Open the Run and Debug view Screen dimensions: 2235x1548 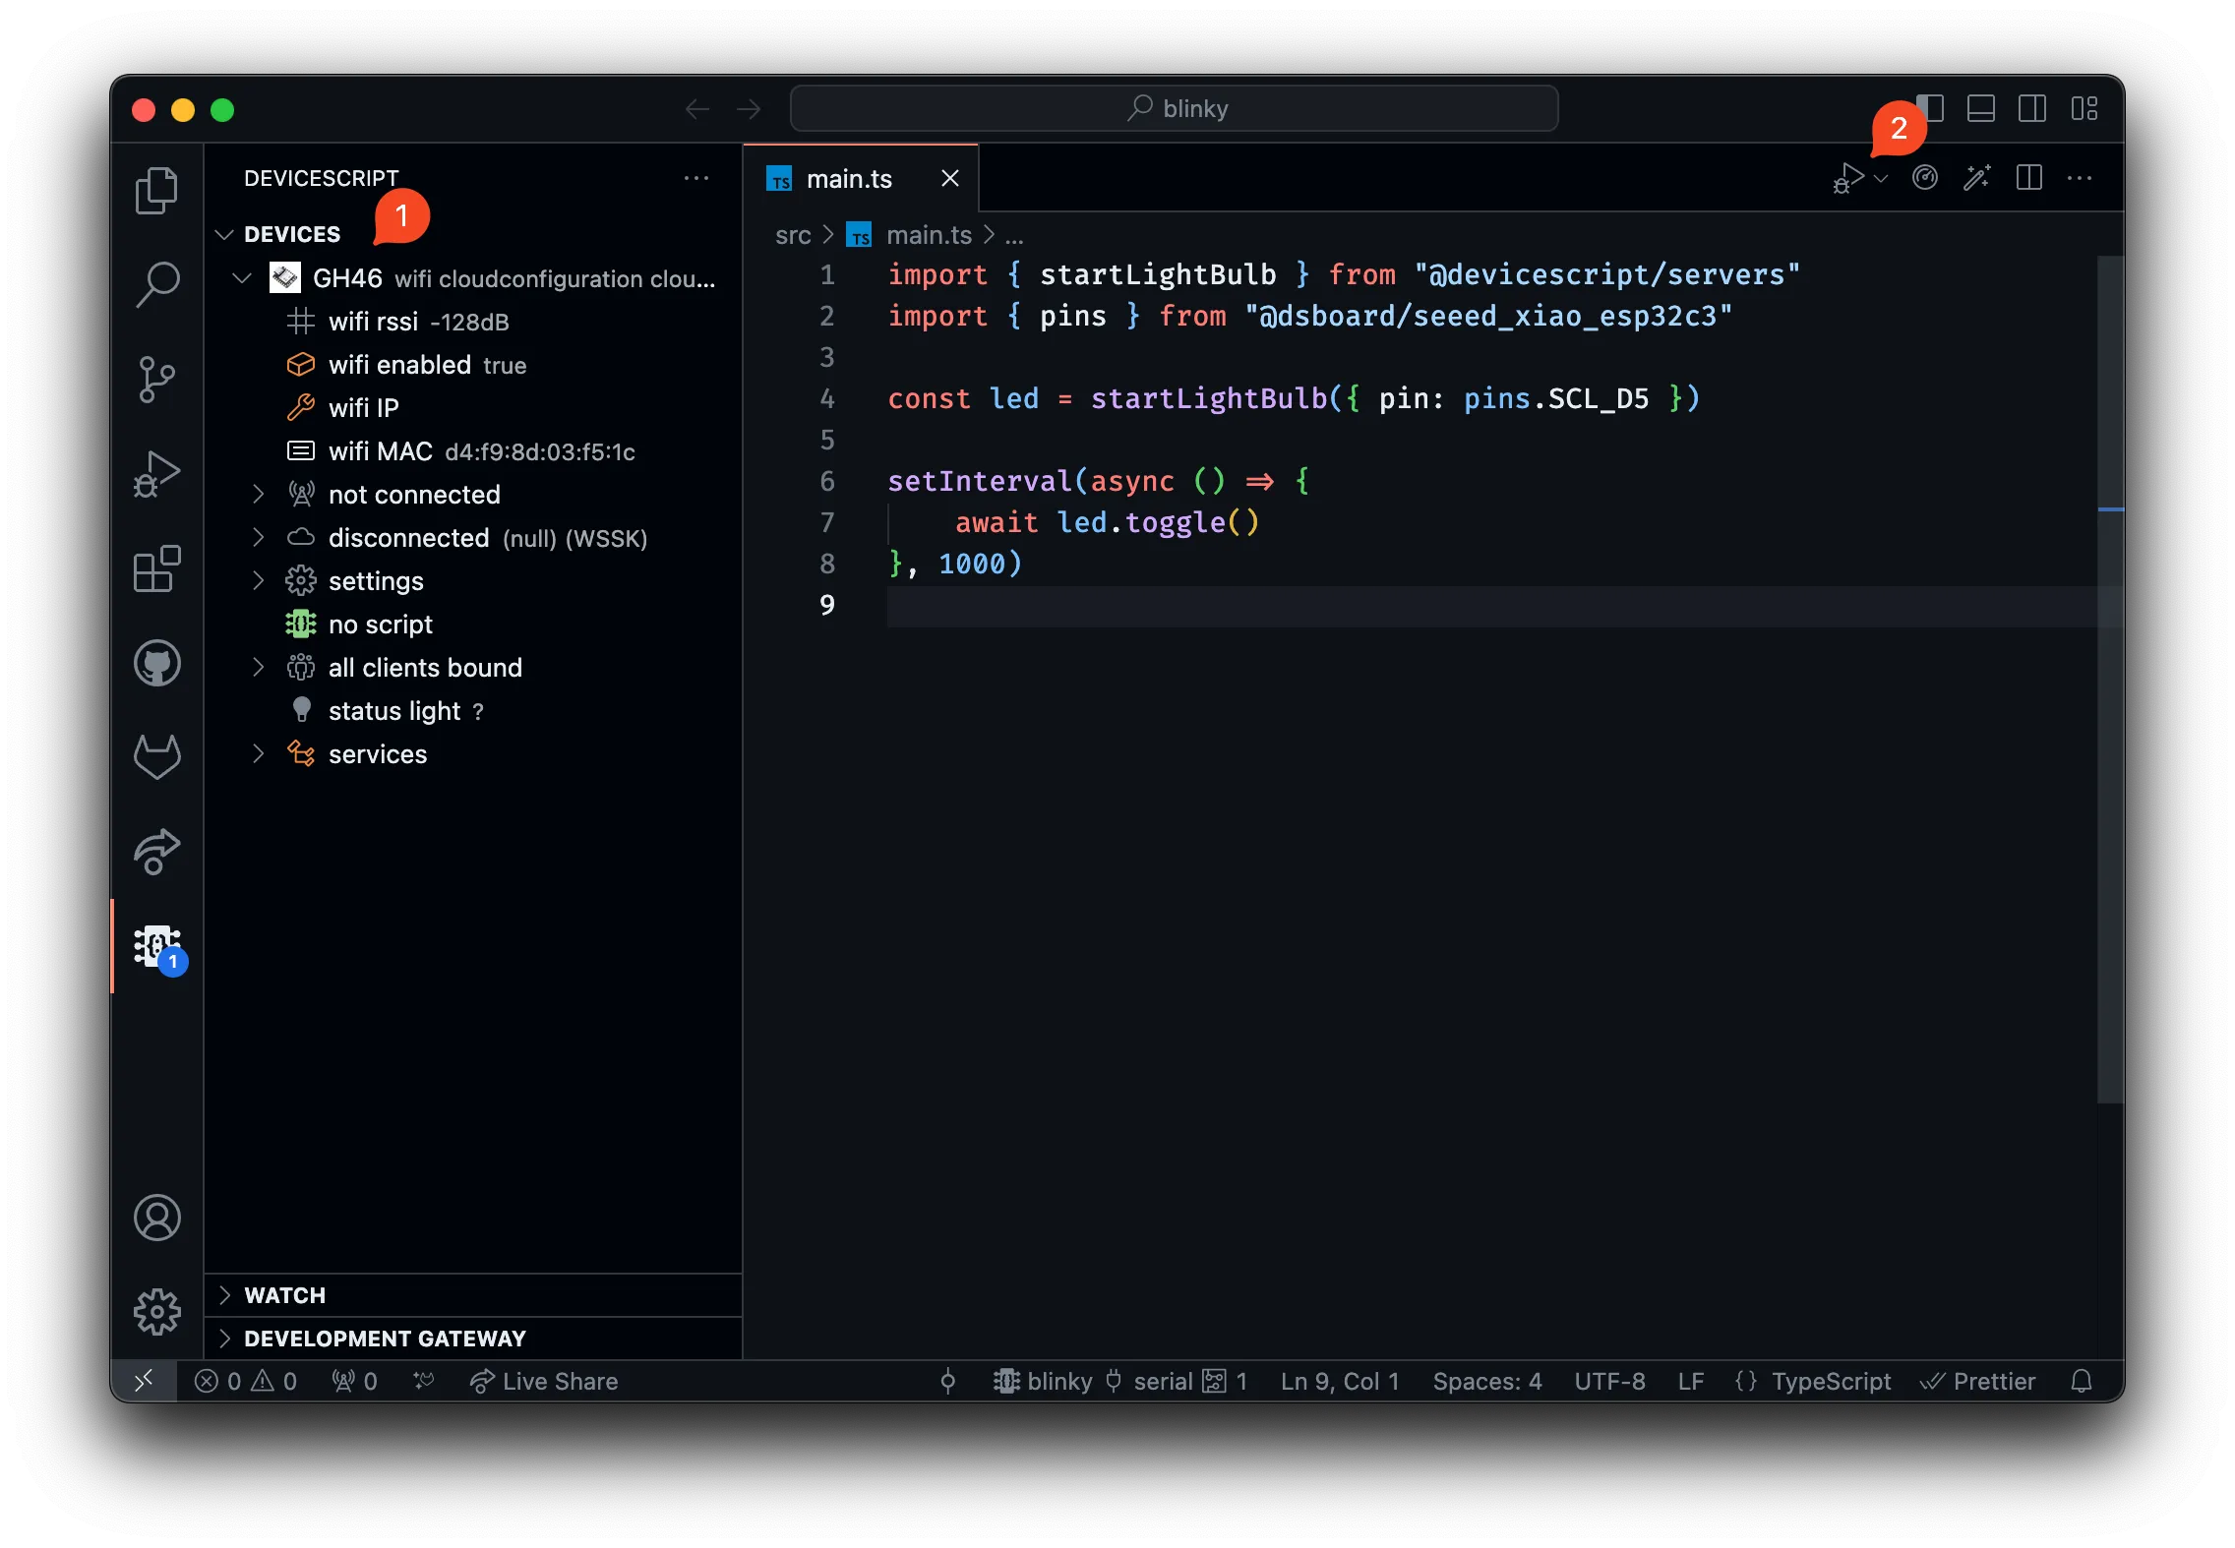click(x=157, y=473)
